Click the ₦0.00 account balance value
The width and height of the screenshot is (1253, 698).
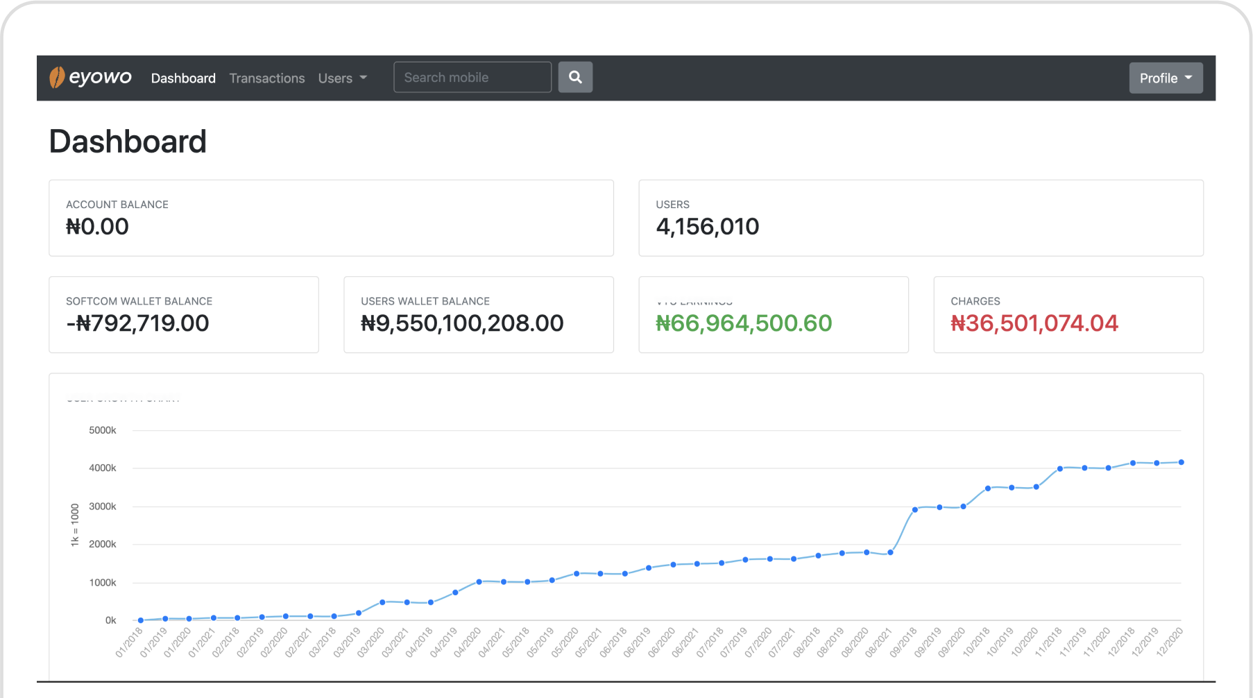pos(97,227)
